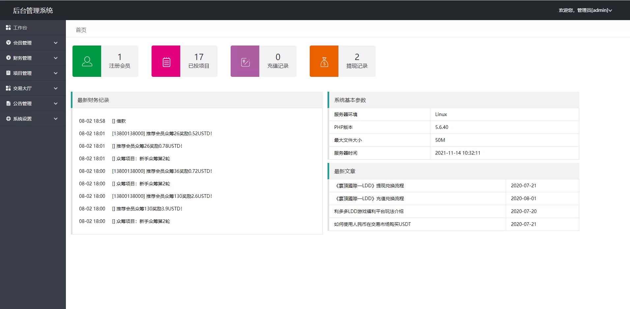630x309 pixels.
Task: Expand the 会员管理 menu chevron
Action: (x=56, y=43)
